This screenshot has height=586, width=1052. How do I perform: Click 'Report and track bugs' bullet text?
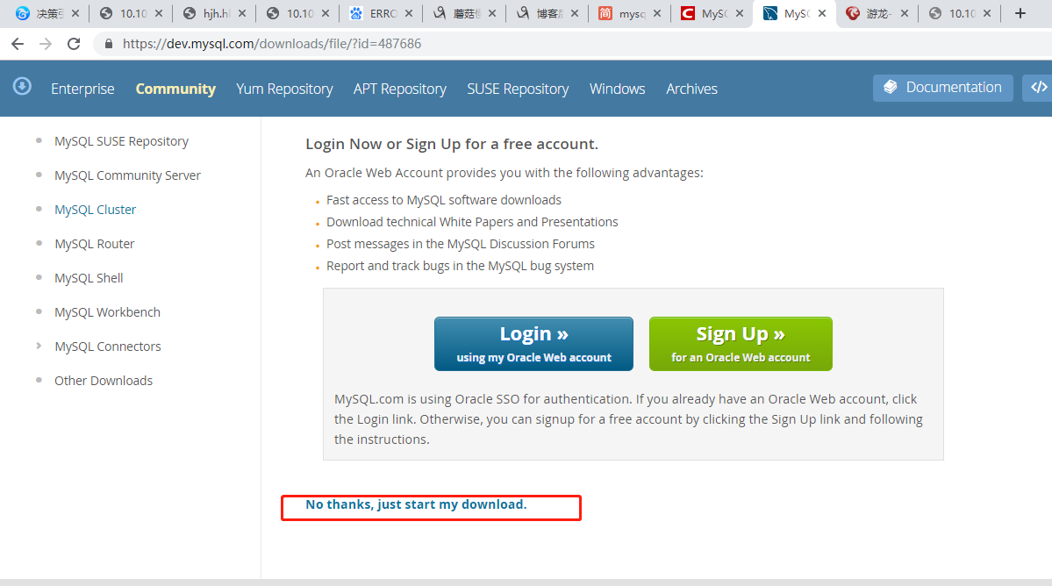pyautogui.click(x=460, y=266)
